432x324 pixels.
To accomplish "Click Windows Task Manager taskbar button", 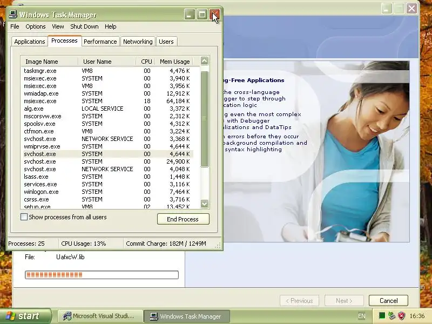I will click(x=187, y=316).
